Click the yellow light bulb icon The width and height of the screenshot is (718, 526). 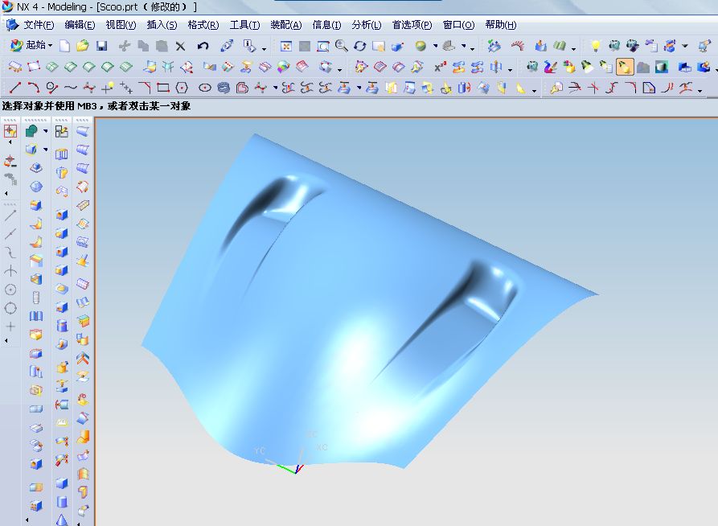coord(595,46)
